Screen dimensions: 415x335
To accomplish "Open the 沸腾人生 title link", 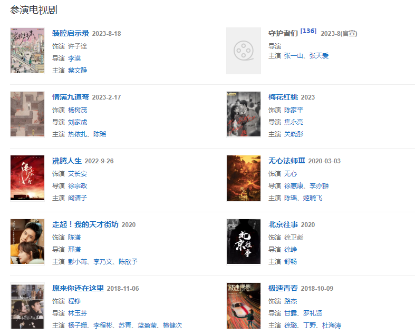I will (67, 161).
